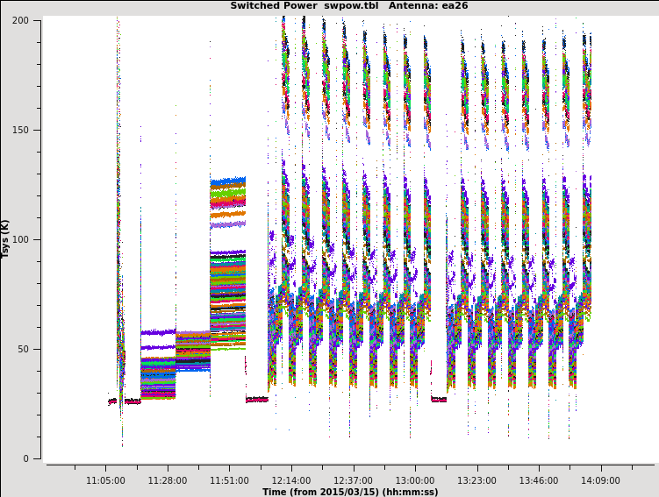Click the 13:00:00 time axis label
The height and width of the screenshot is (497, 659).
[414, 480]
